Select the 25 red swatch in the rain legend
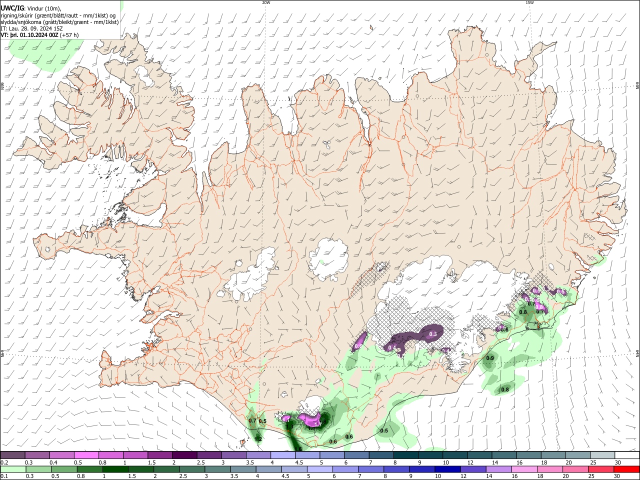This screenshot has height=480, width=640. pyautogui.click(x=600, y=469)
